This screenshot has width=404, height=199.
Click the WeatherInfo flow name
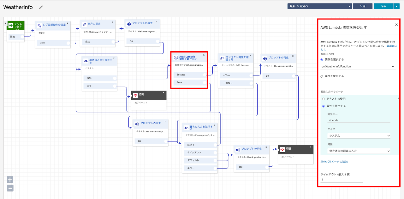tap(18, 7)
